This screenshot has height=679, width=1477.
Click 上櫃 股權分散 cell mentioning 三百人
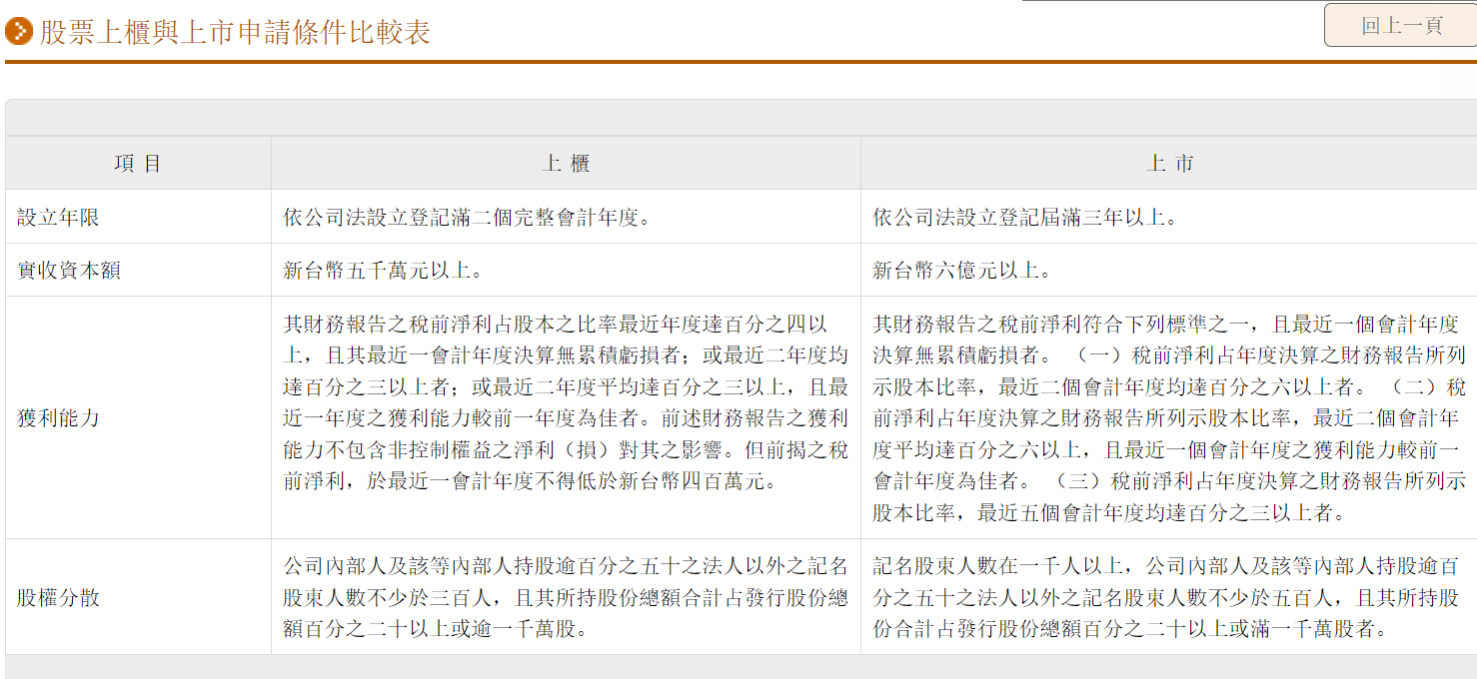tap(566, 597)
